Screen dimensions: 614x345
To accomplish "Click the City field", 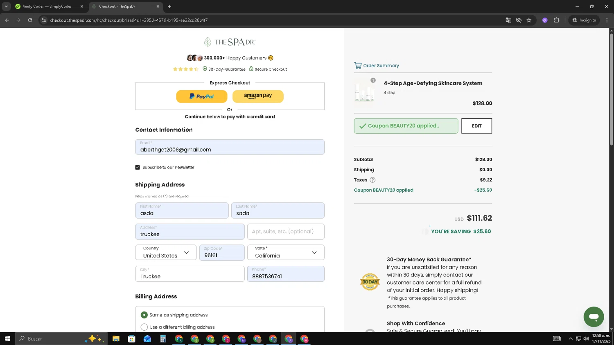I will tap(190, 274).
